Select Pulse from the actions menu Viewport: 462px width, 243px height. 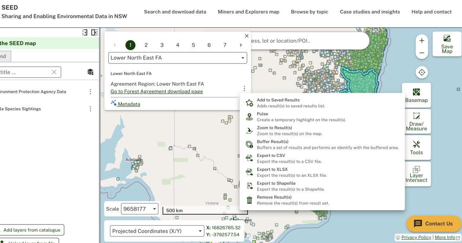click(x=322, y=117)
